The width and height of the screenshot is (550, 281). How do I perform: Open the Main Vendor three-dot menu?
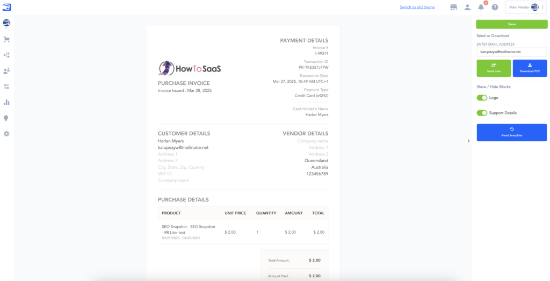tap(542, 8)
